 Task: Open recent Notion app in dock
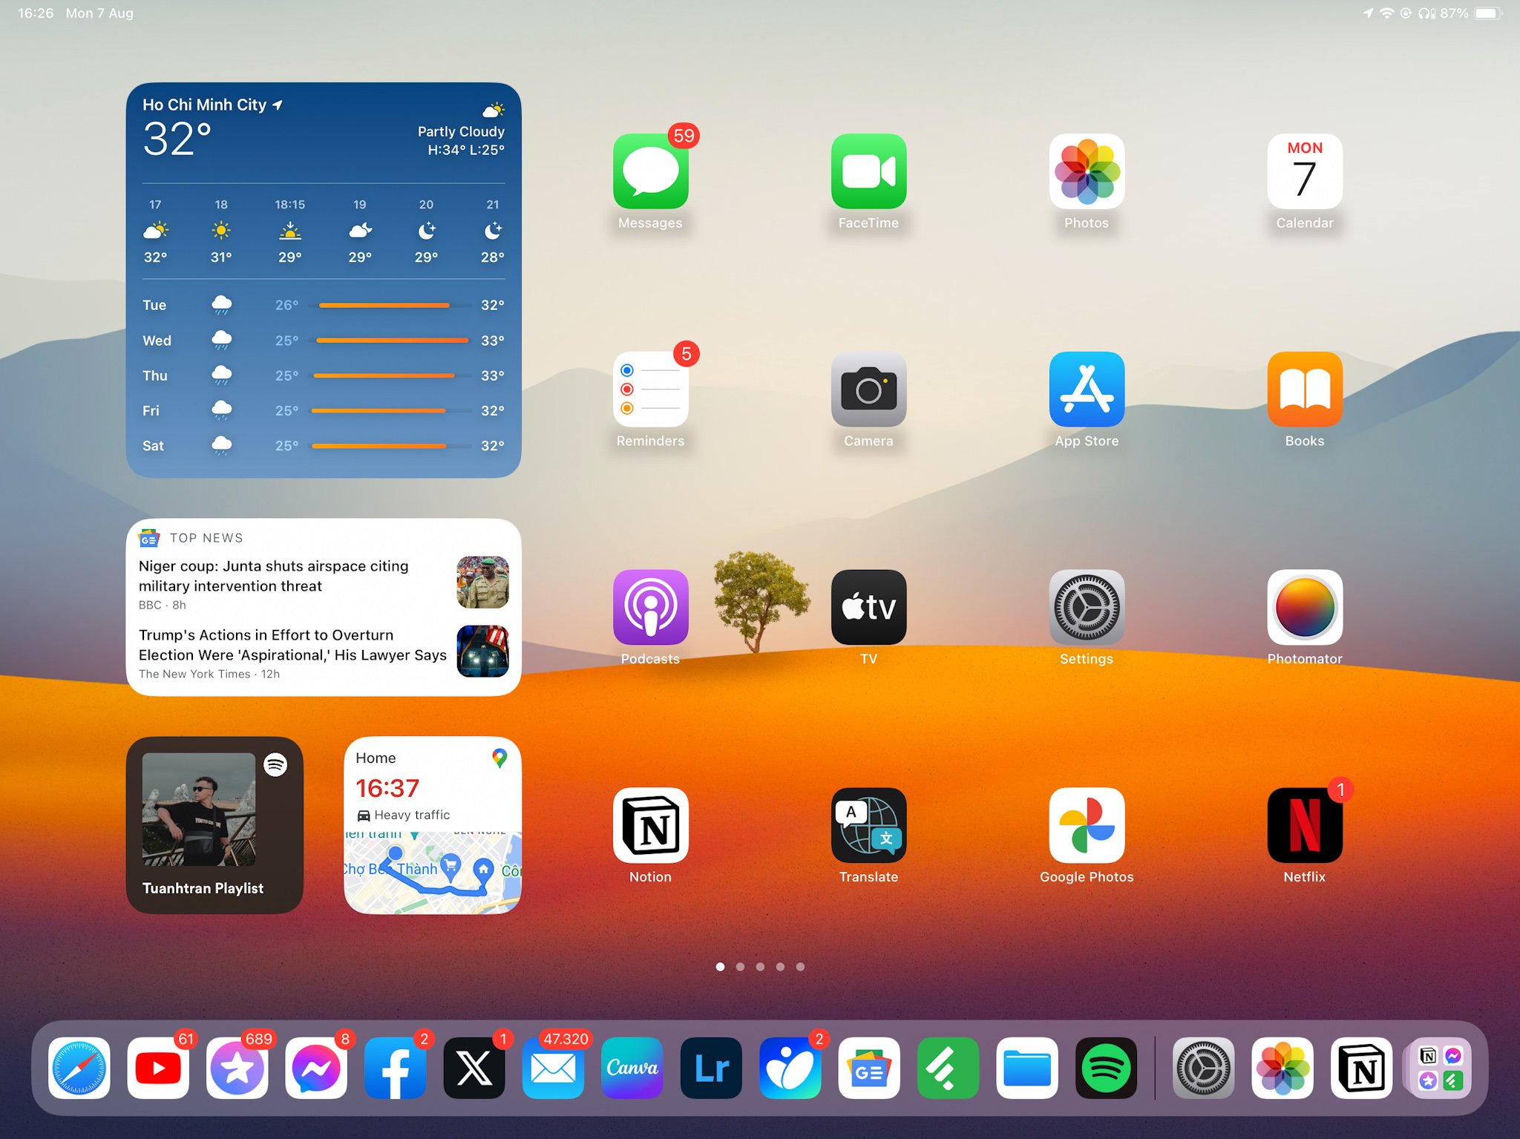pos(1362,1068)
